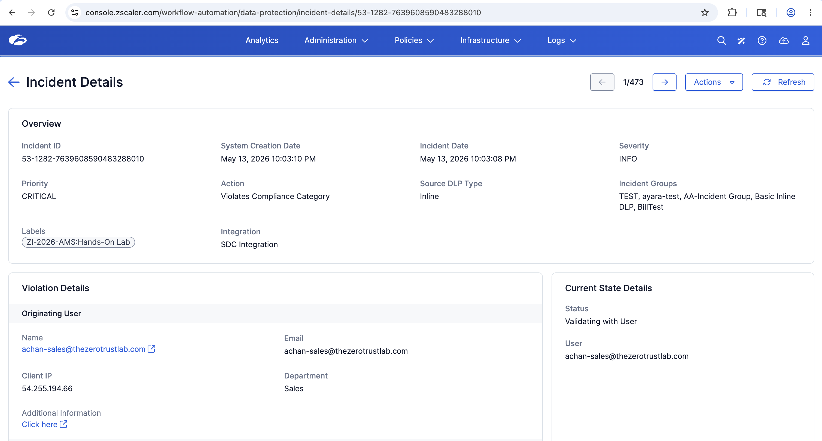
Task: Click the URL in the address bar
Action: pyautogui.click(x=283, y=13)
